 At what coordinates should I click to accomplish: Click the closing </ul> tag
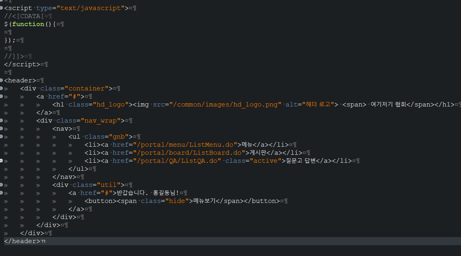click(x=78, y=169)
